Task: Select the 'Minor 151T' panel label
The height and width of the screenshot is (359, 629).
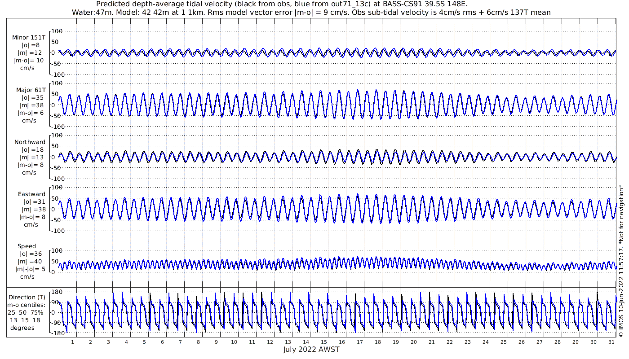Action: pos(29,37)
